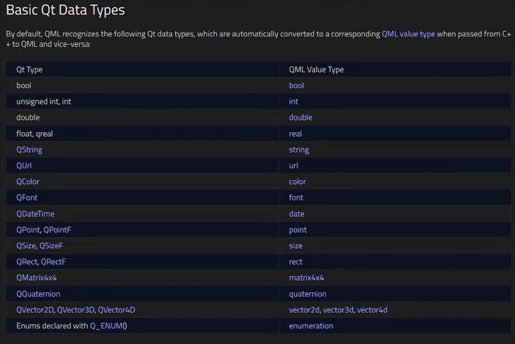Open the url value type link
The image size is (515, 344).
[294, 165]
